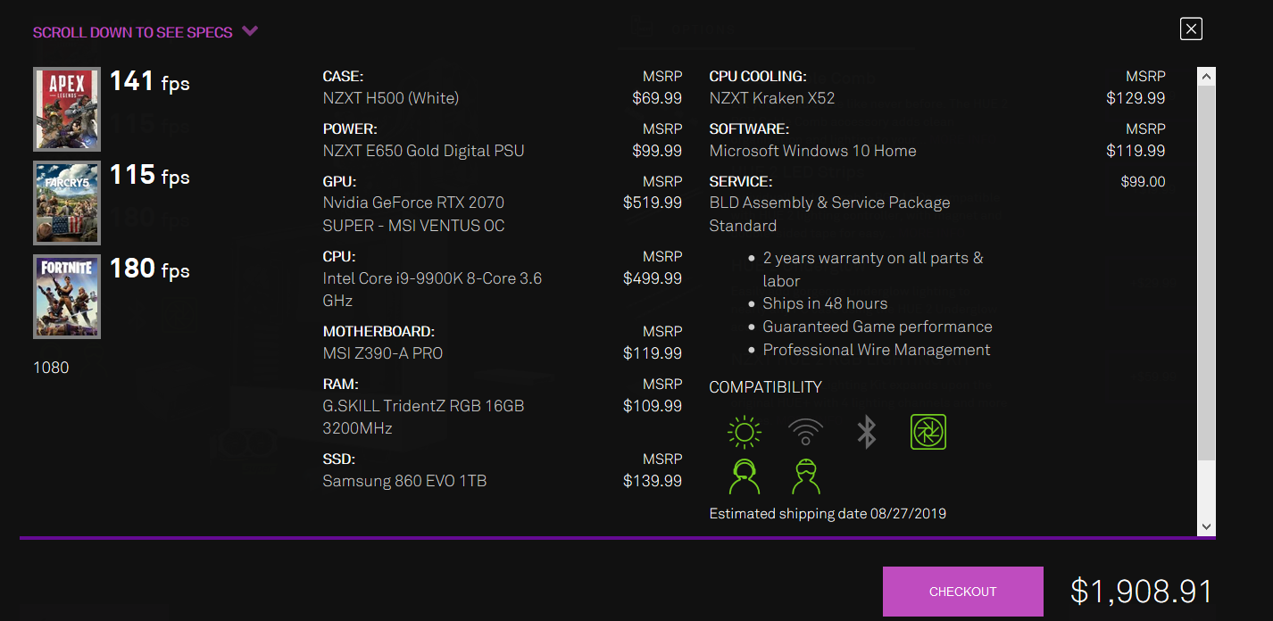Click the purple chevron beside Scroll Down to See Specs
1273x621 pixels.
pos(250,31)
